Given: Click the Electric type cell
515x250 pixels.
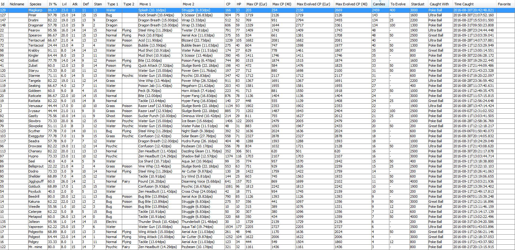Looking at the screenshot, I should pos(114,222).
